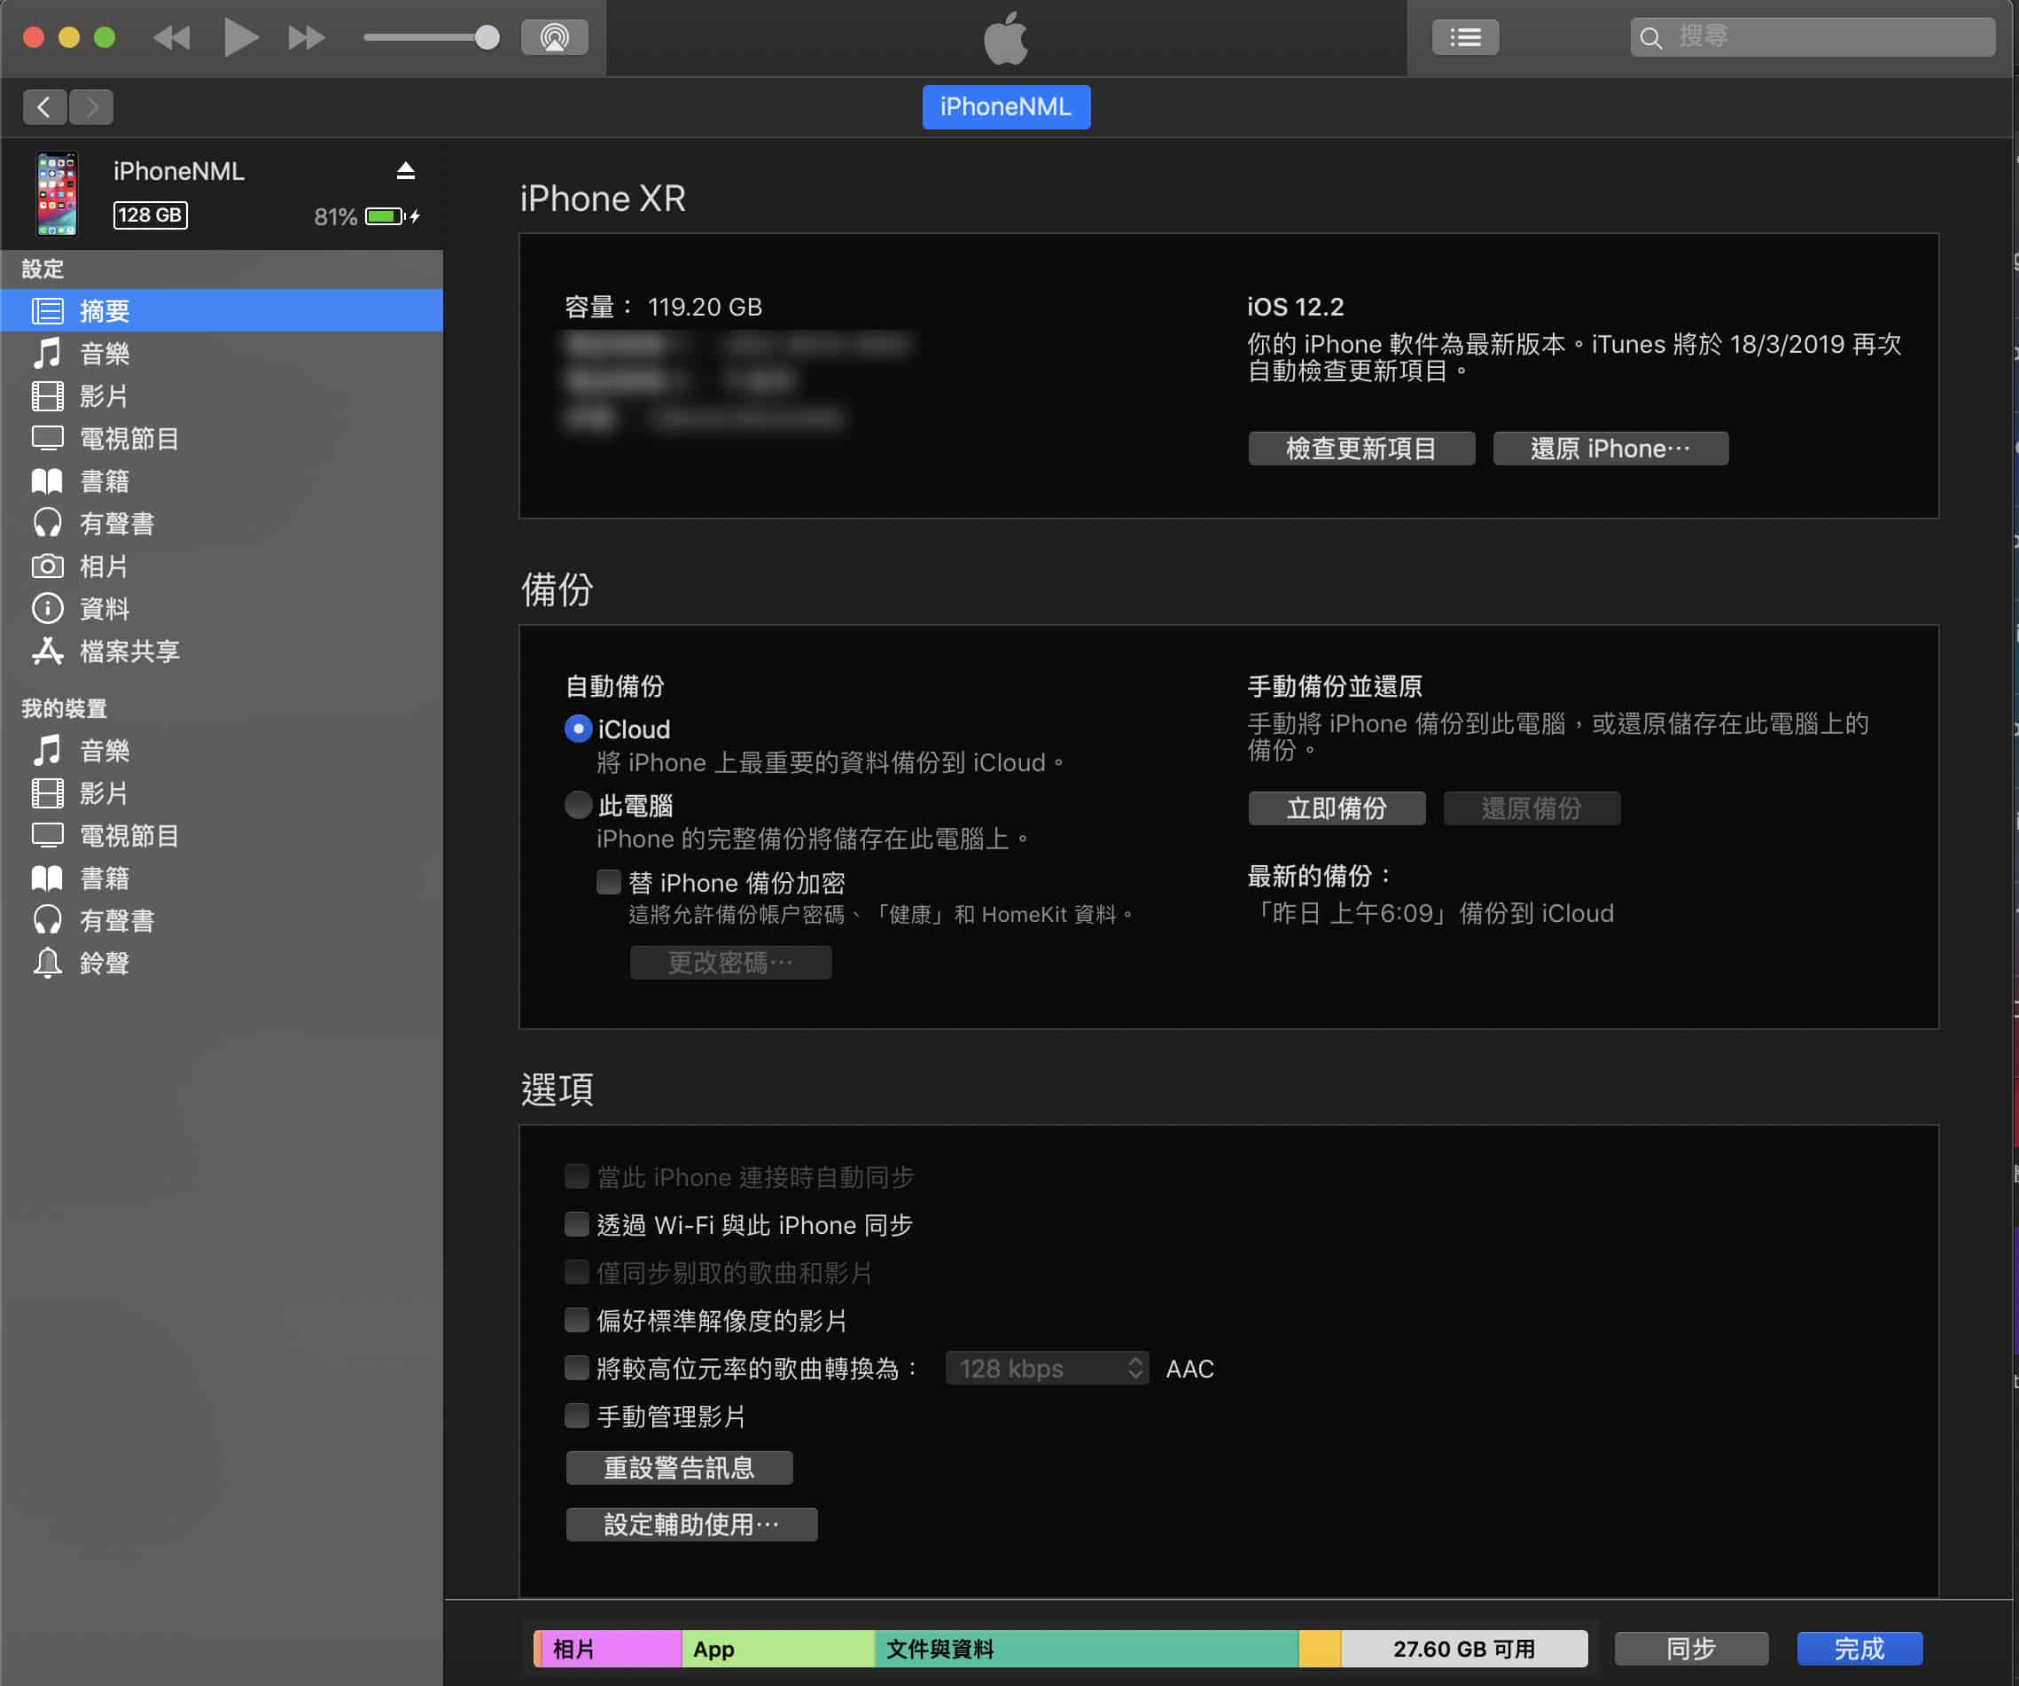Click the magnifier icon in search field
Viewport: 2019px width, 1686px height.
click(1651, 38)
